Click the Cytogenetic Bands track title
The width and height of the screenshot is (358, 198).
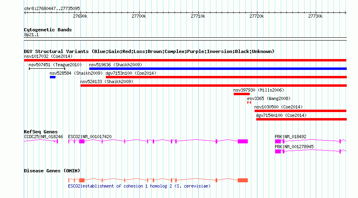pos(48,30)
